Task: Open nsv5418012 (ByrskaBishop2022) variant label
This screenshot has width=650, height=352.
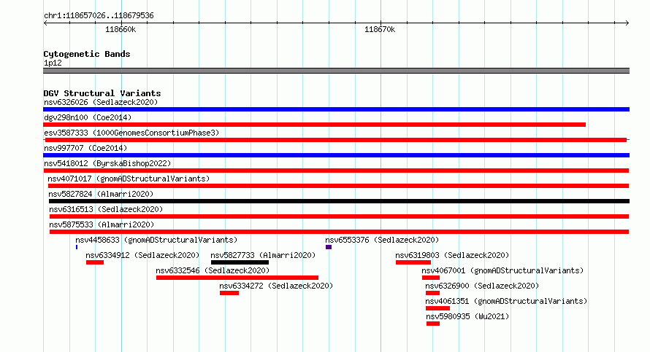Action: coord(107,163)
